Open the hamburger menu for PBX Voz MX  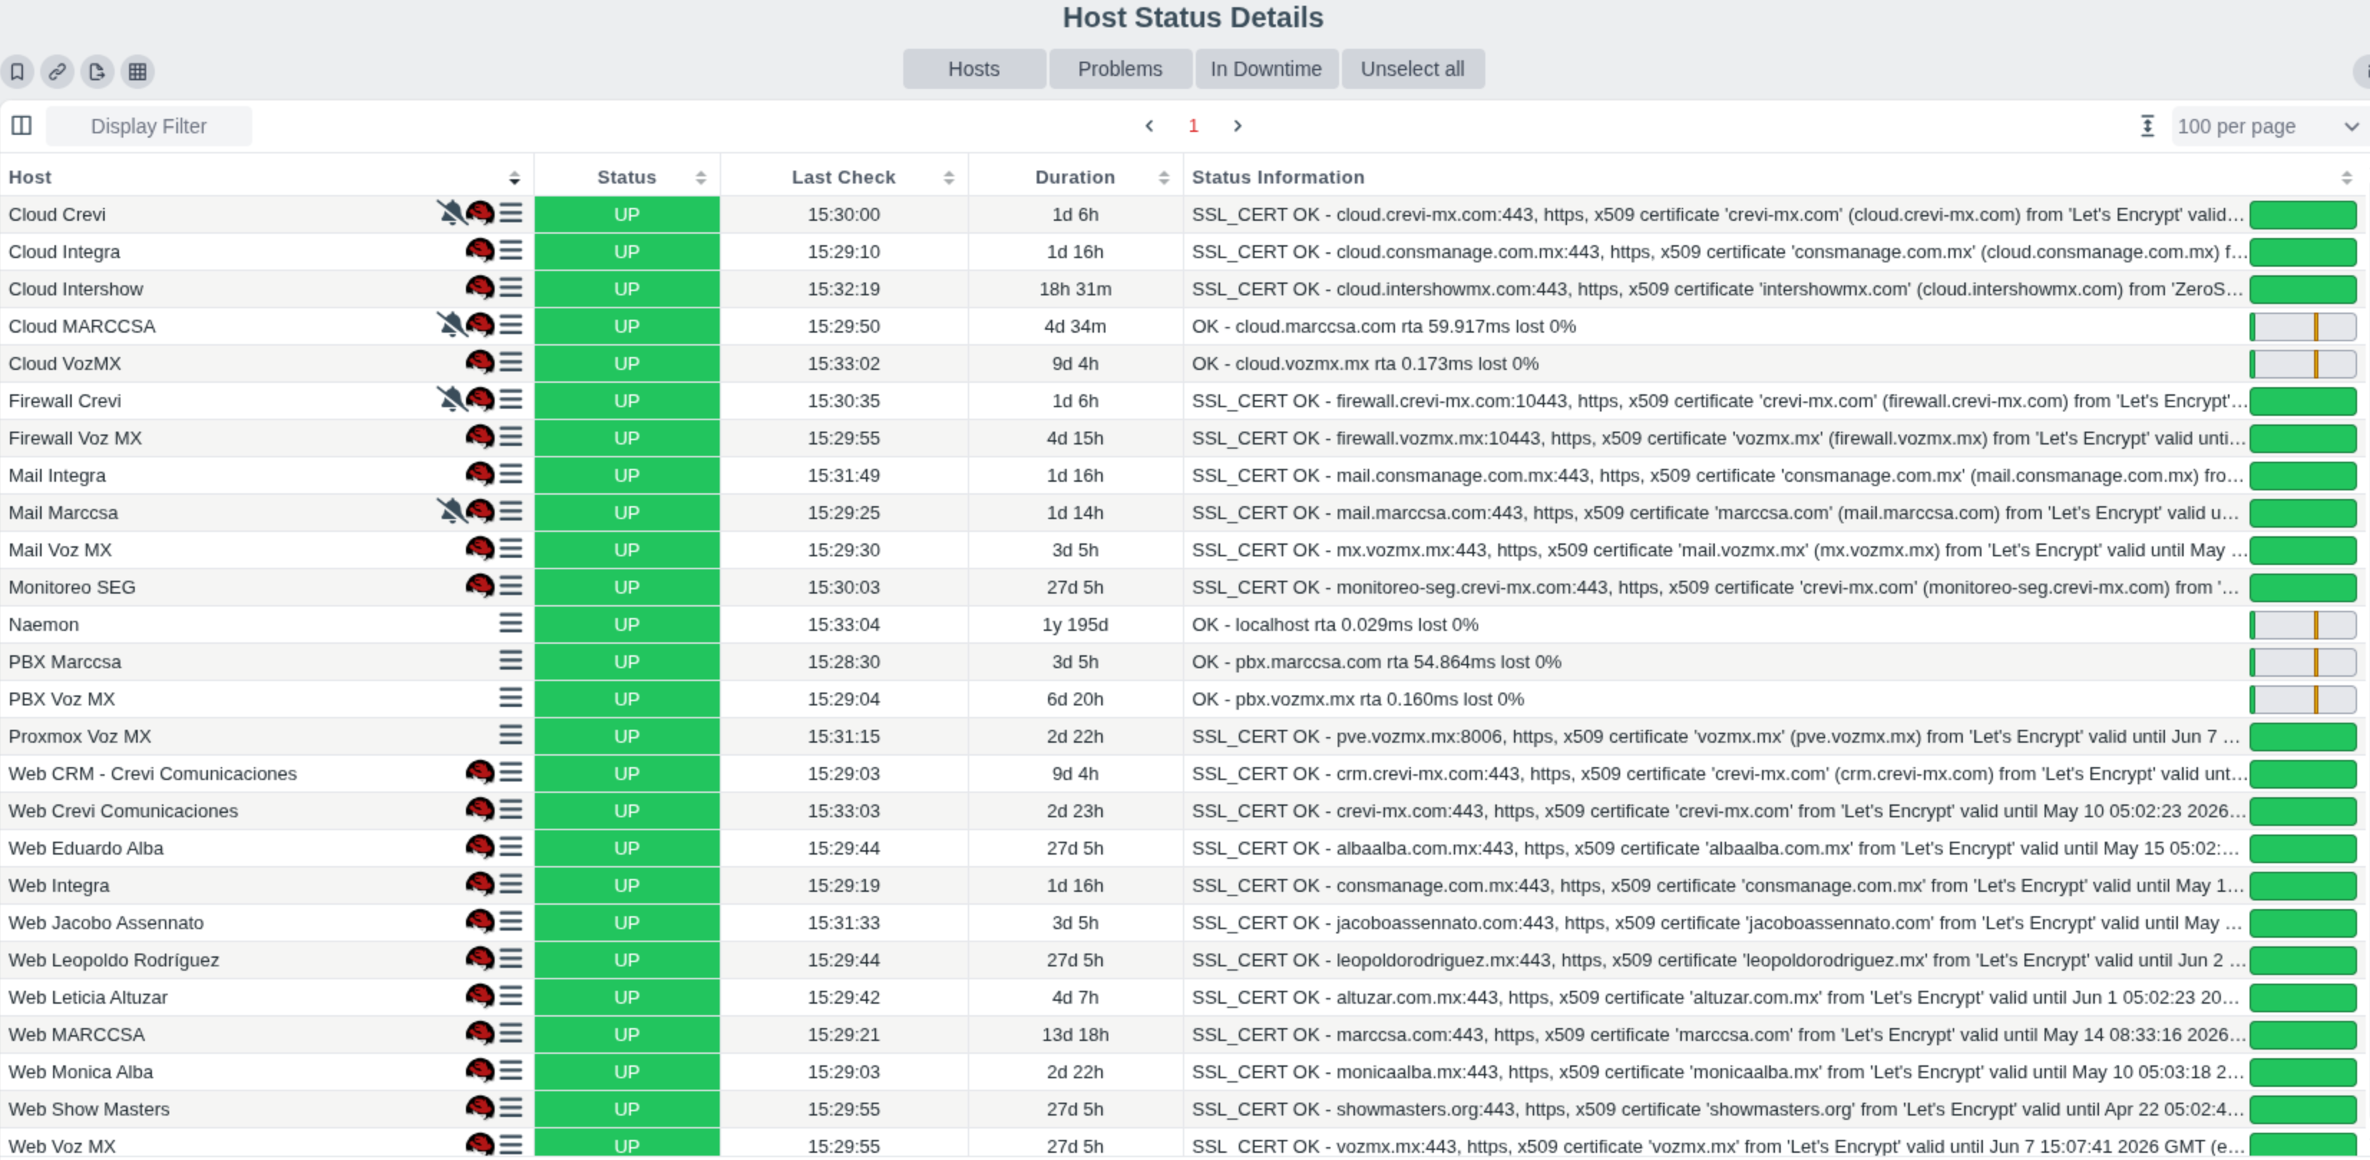click(510, 698)
